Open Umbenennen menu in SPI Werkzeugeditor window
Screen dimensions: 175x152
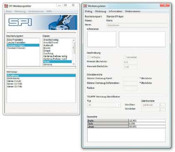(x=36, y=11)
